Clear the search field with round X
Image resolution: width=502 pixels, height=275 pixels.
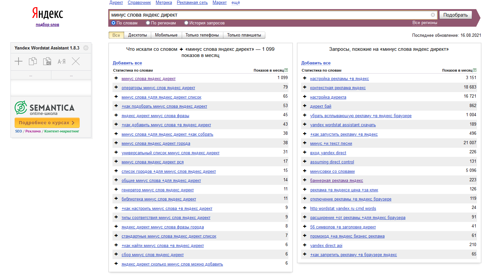click(433, 15)
